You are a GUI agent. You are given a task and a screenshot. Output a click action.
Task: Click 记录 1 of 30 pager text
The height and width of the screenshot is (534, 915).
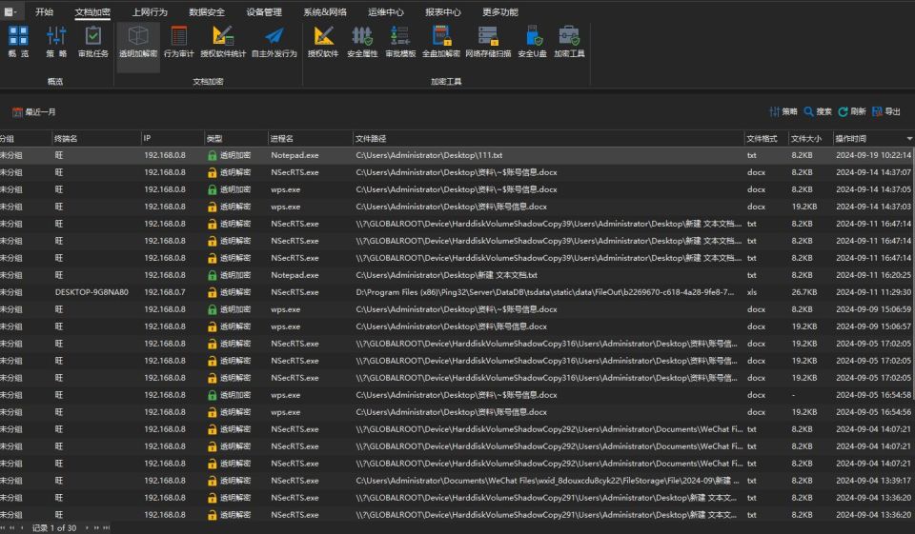coord(54,527)
